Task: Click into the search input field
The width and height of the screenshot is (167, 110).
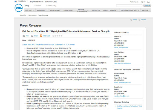Action: (129, 5)
